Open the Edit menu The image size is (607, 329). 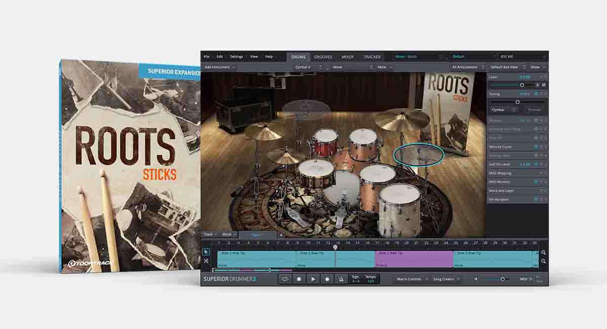(220, 57)
